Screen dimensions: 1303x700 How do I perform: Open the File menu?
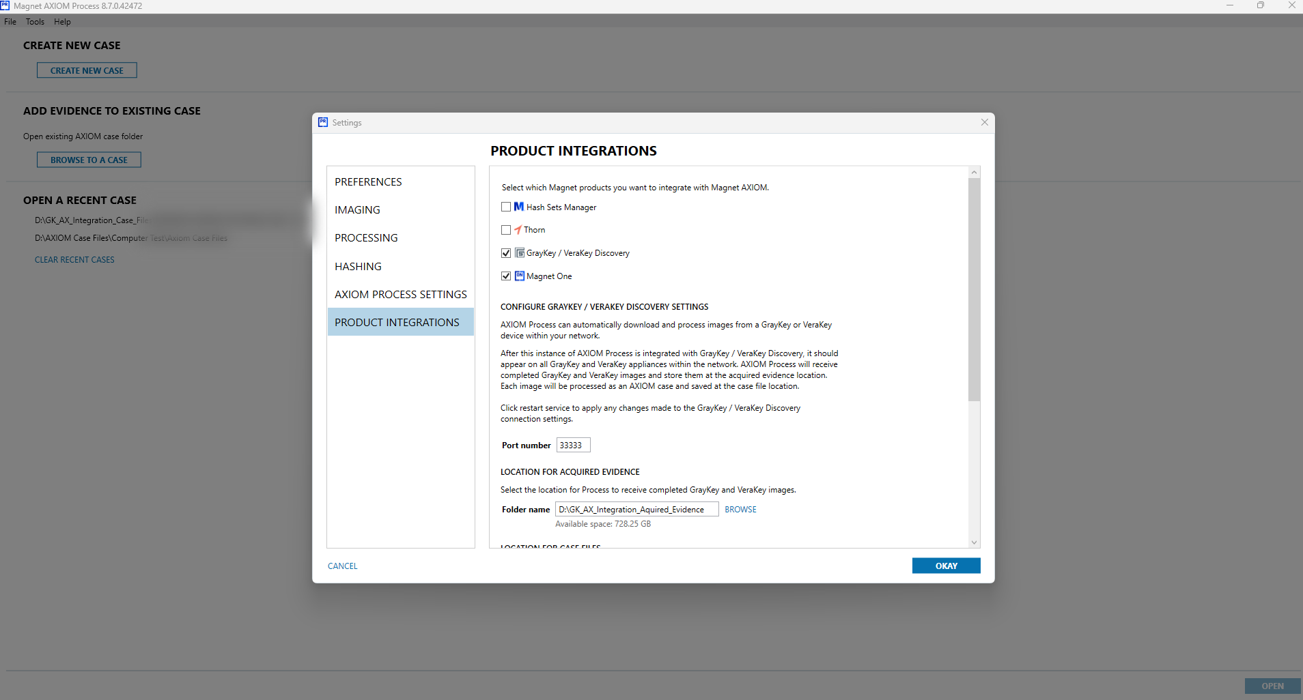click(10, 22)
